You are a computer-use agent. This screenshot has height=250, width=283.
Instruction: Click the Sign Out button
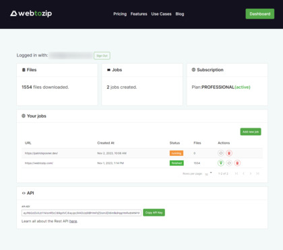pos(102,56)
